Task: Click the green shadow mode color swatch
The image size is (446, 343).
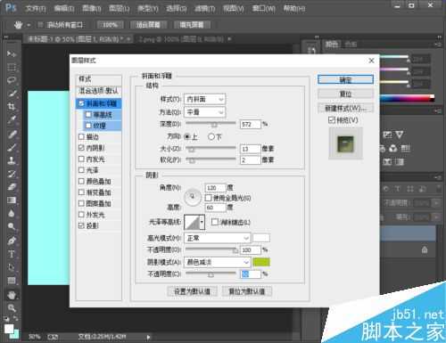Action: [x=261, y=262]
